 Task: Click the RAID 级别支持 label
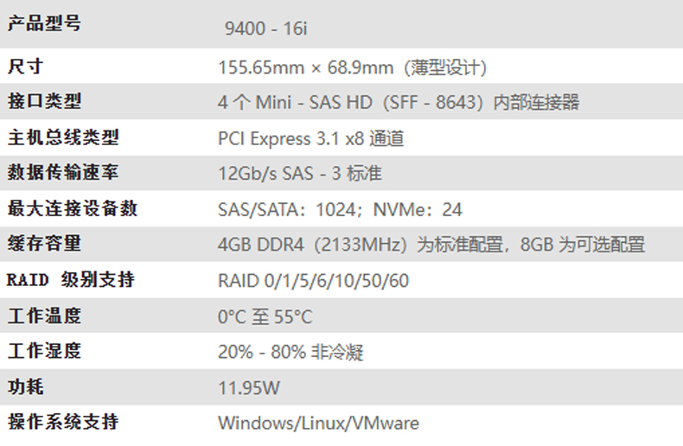71,280
